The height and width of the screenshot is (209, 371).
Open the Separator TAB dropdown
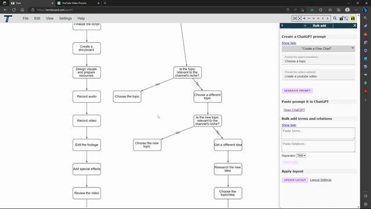301,156
